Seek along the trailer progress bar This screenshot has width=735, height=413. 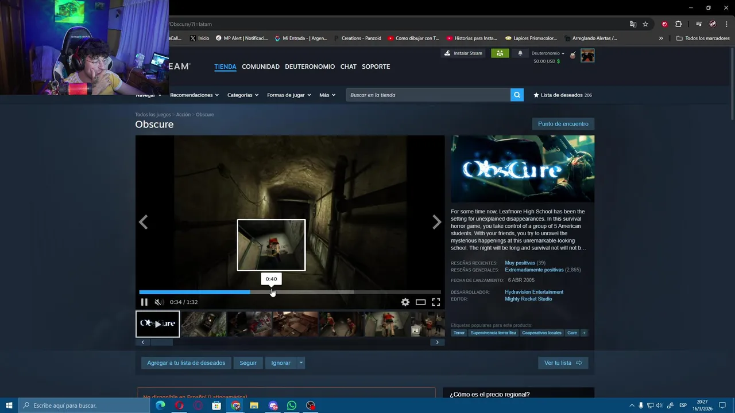tap(290, 292)
